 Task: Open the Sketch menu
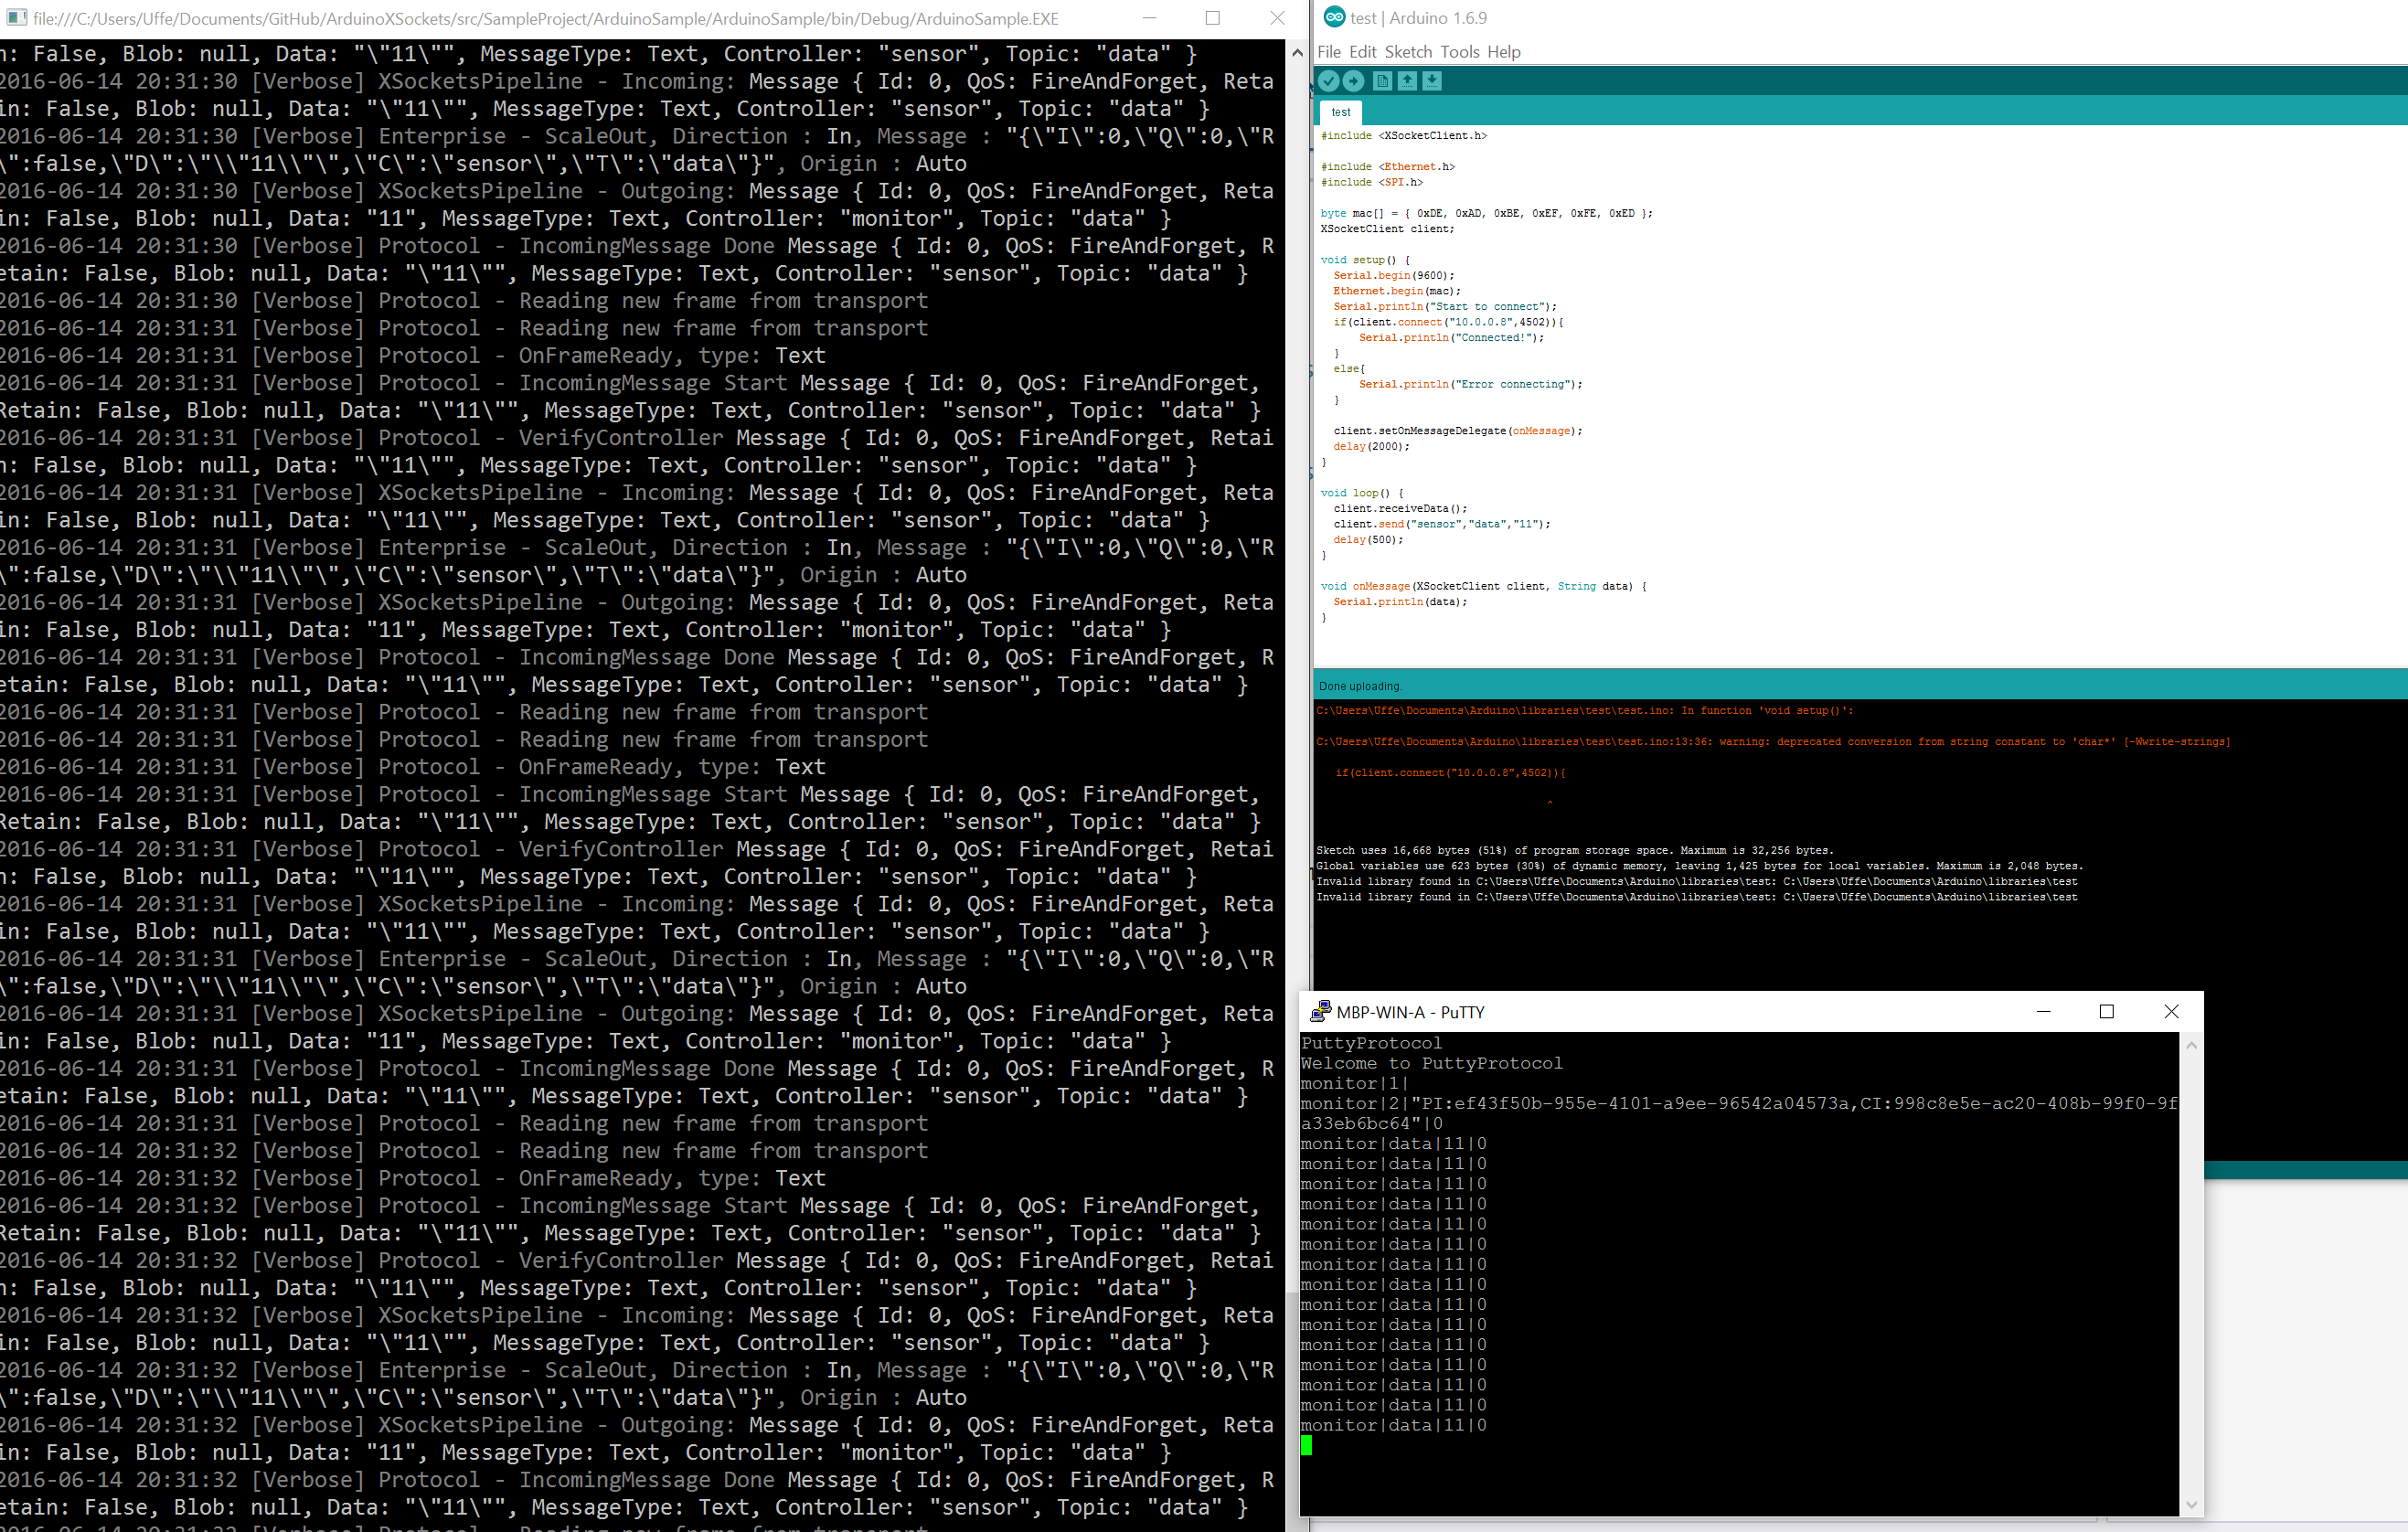[x=1407, y=52]
